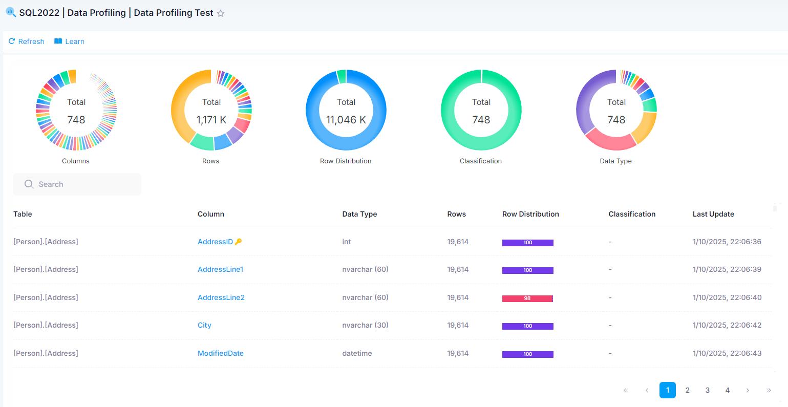Click the search magnifier icon
The width and height of the screenshot is (788, 407).
tap(29, 184)
